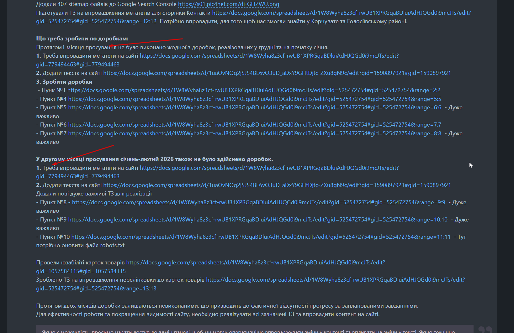Open the Пункт №6 link range=7:7
Viewport: 514px width, 333px height.
[x=255, y=125]
